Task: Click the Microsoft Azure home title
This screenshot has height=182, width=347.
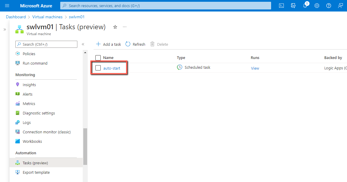Action: click(x=36, y=6)
